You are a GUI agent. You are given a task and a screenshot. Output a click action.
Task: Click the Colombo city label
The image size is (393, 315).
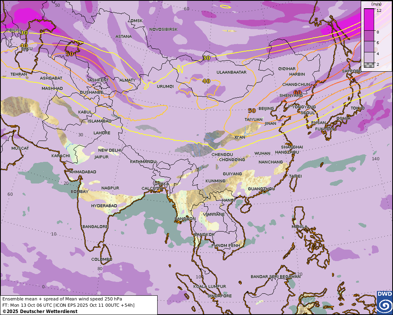tap(102, 259)
